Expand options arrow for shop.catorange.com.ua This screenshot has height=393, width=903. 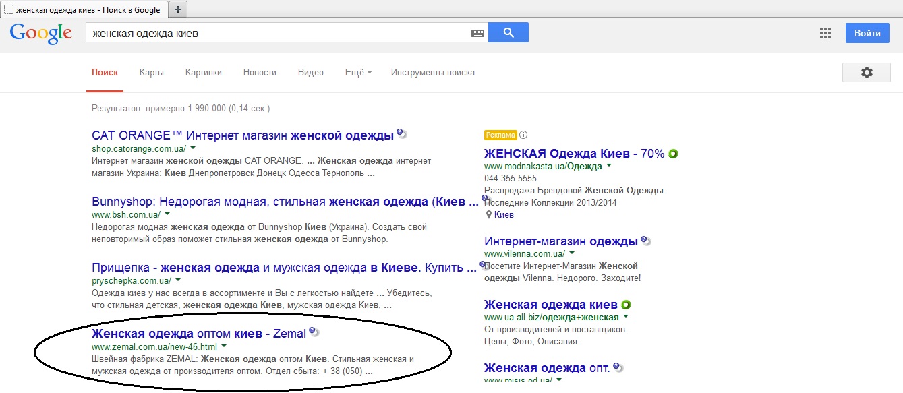(193, 147)
